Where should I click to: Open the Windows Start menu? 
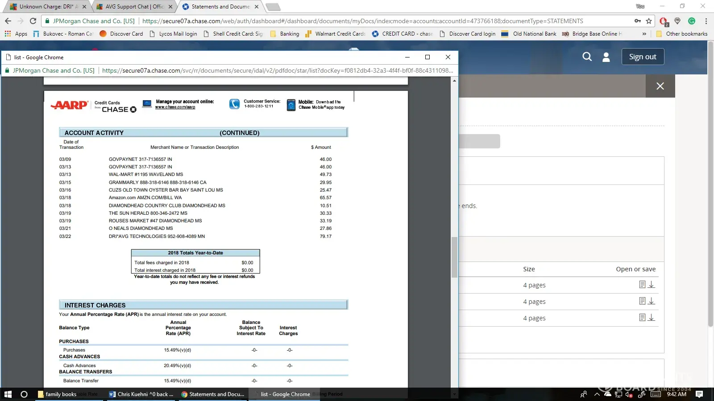point(8,394)
